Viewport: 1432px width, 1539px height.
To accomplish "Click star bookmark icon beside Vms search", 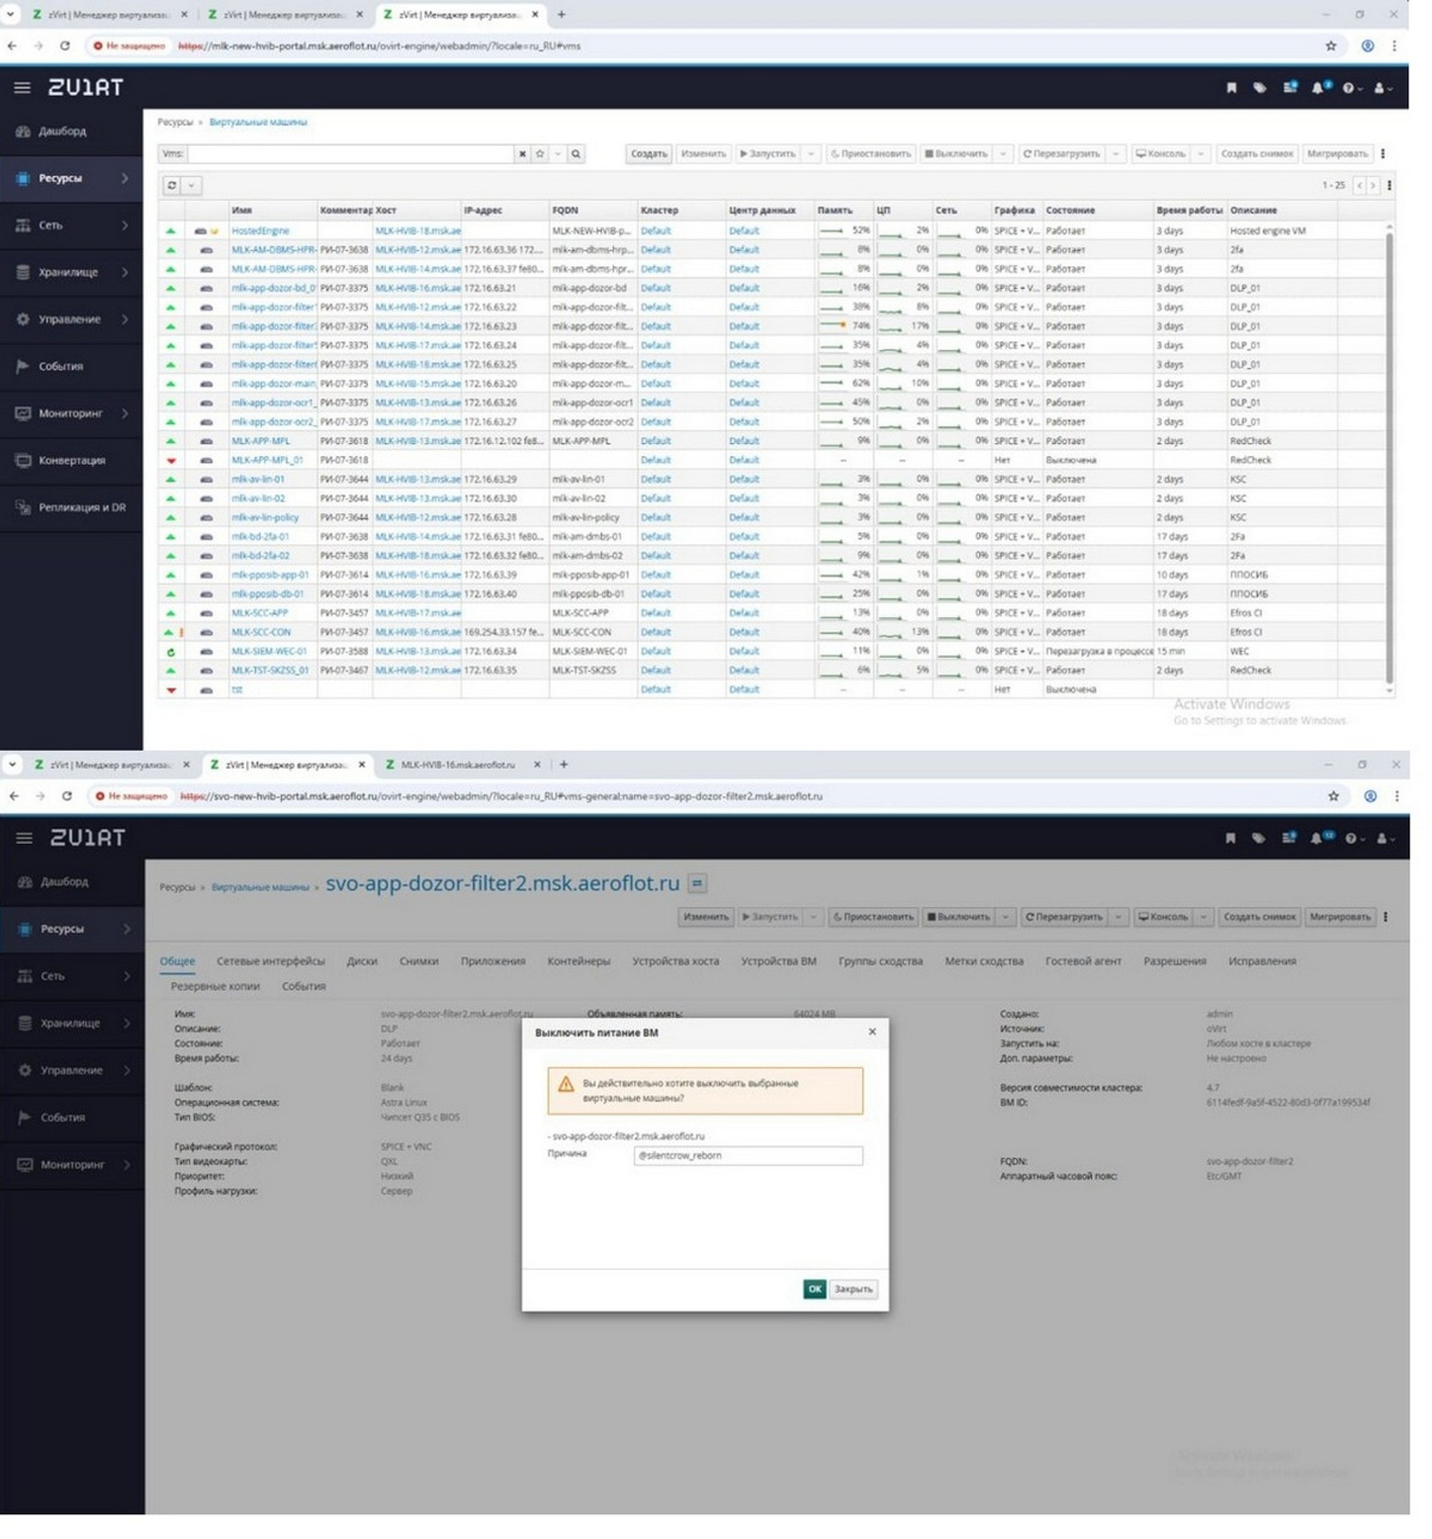I will (x=540, y=154).
